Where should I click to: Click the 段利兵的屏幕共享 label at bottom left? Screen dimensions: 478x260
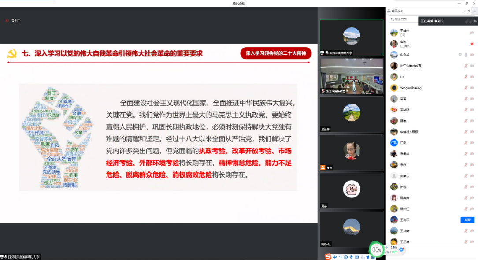click(x=21, y=256)
